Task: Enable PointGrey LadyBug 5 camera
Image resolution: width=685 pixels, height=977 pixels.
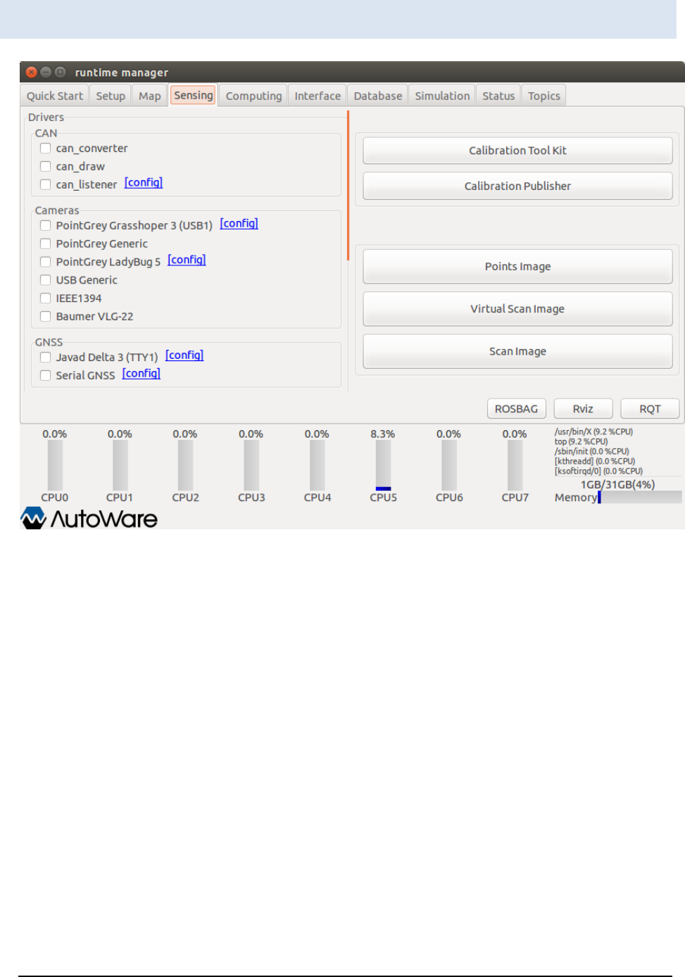Action: 45,262
